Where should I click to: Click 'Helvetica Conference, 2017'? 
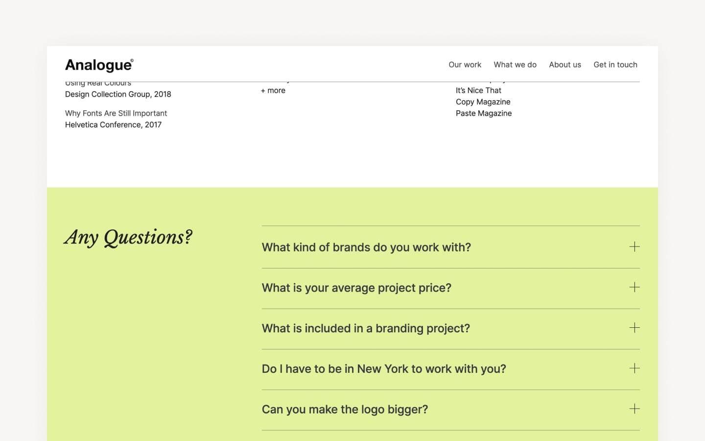(x=113, y=124)
